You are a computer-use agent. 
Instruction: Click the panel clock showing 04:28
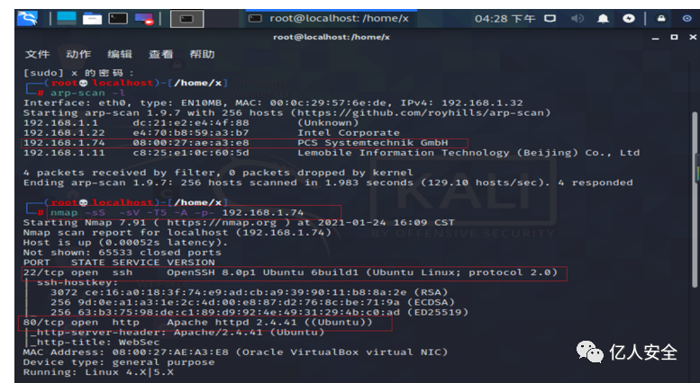click(505, 19)
